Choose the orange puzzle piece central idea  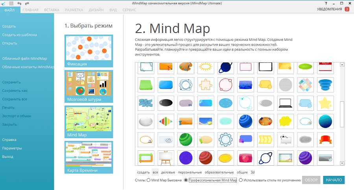pos(206,85)
